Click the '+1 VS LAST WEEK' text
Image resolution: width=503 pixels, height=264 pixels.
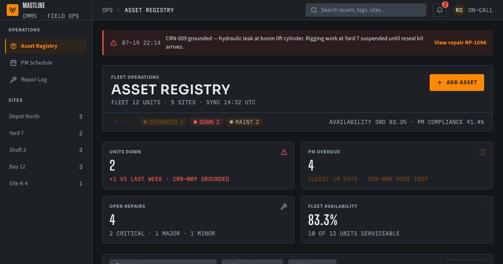[136, 179]
